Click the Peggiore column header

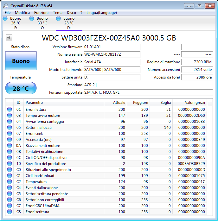click(x=138, y=103)
